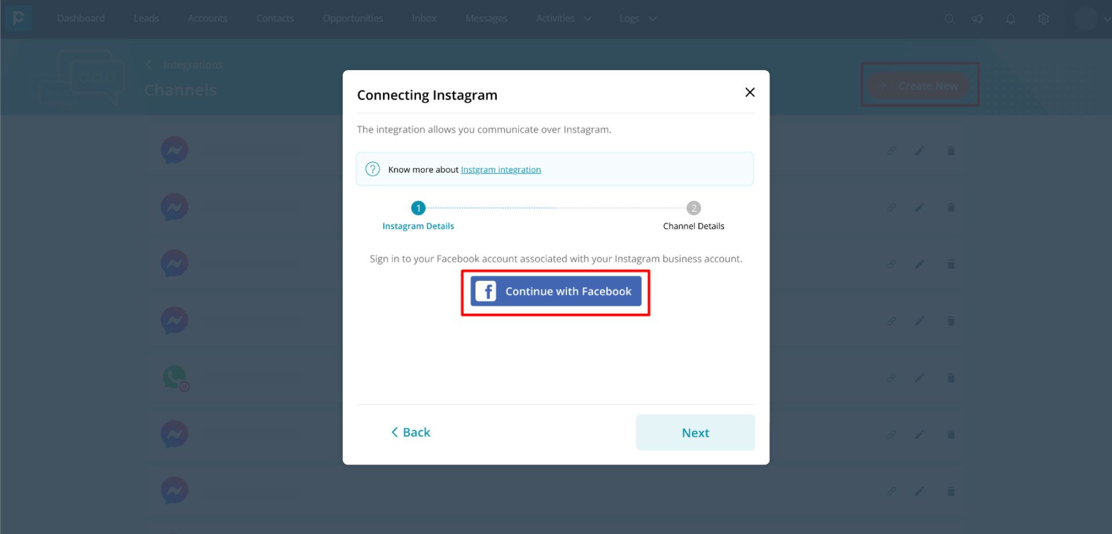
Task: Click the Continue with Facebook button
Action: click(555, 291)
